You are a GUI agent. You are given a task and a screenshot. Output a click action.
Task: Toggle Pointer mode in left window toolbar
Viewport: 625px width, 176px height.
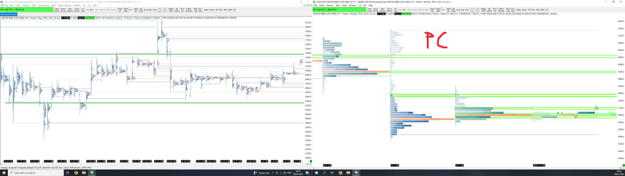coord(131,10)
